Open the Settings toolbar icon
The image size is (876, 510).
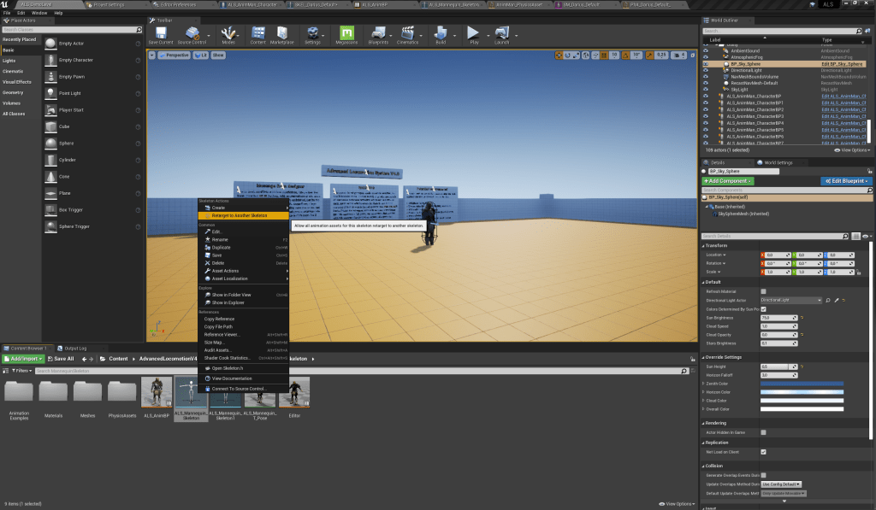(x=312, y=34)
